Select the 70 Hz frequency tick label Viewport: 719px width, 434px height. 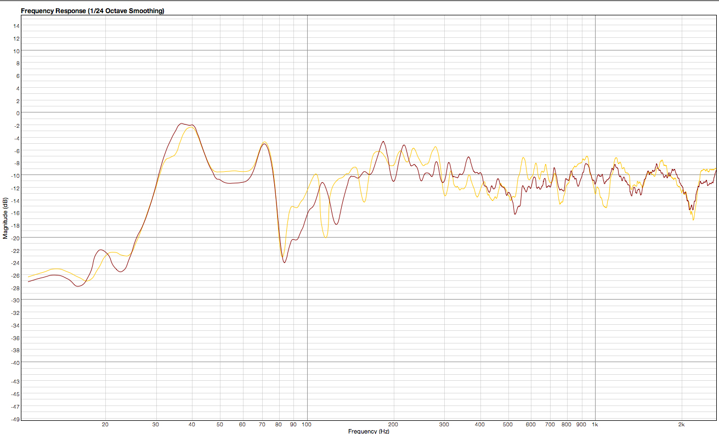coord(262,425)
